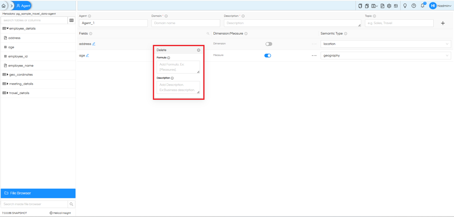Click the agent Description input at top

click(293, 23)
